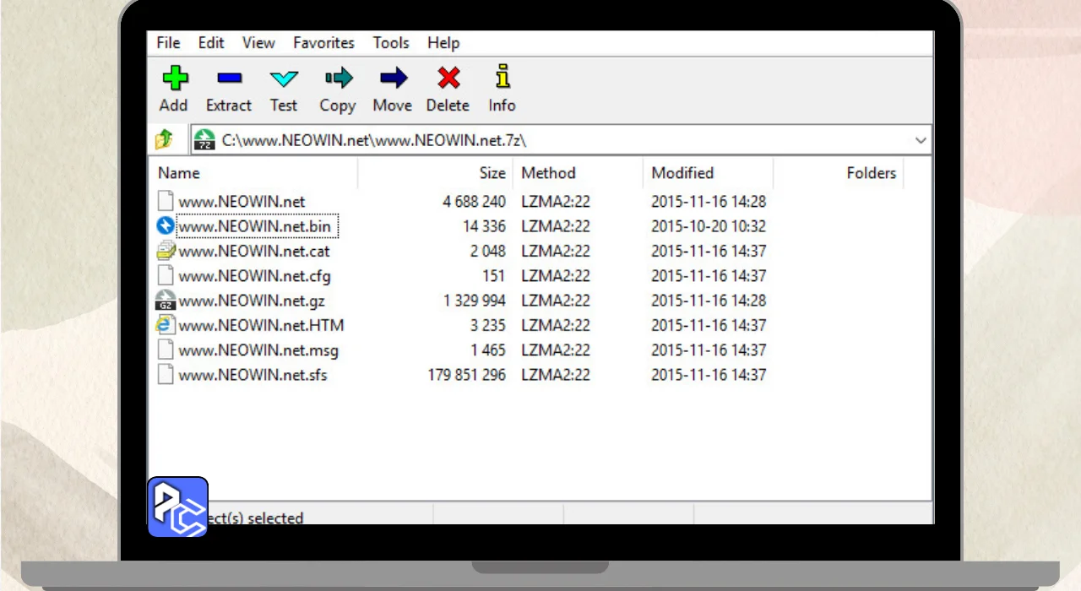Viewport: 1081px width, 591px height.
Task: Click the size value 1 329 994
Action: click(474, 301)
